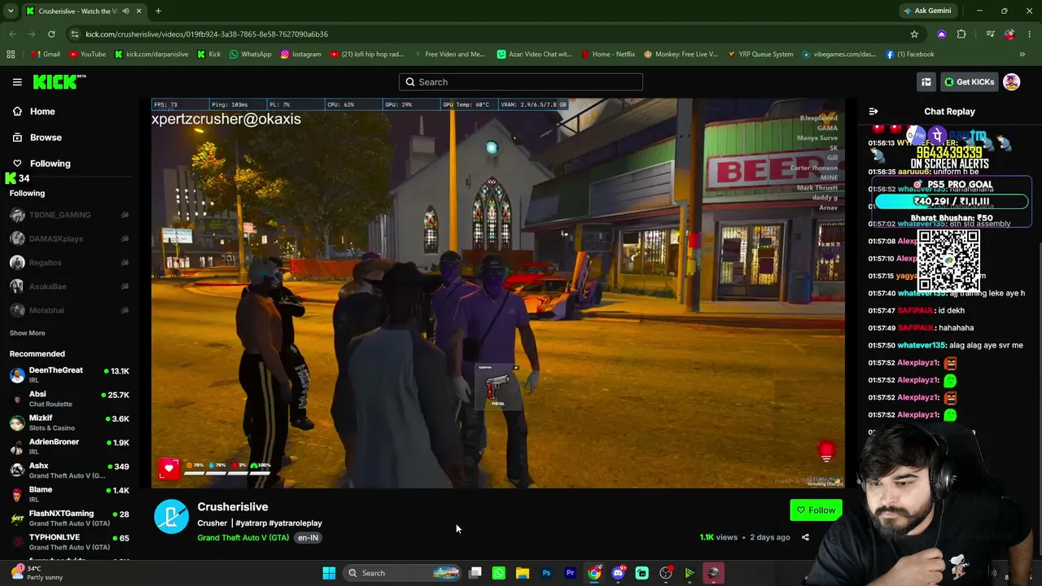Click the green KICK logo
Screen dimensions: 1042x586
(x=59, y=81)
